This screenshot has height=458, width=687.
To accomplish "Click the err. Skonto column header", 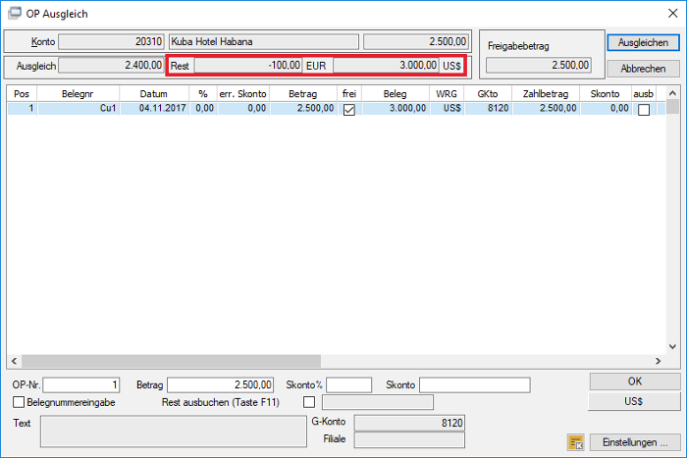I will tap(242, 94).
